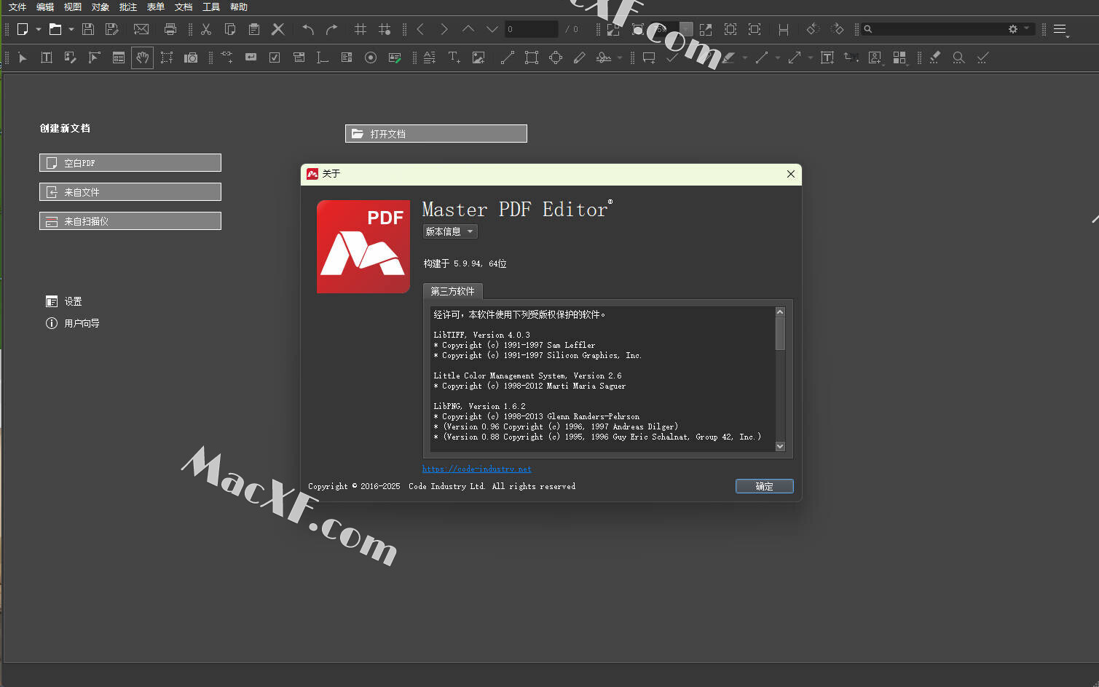Screen dimensions: 1099x687
Task: Expand the open recent files arrow
Action: (71, 29)
